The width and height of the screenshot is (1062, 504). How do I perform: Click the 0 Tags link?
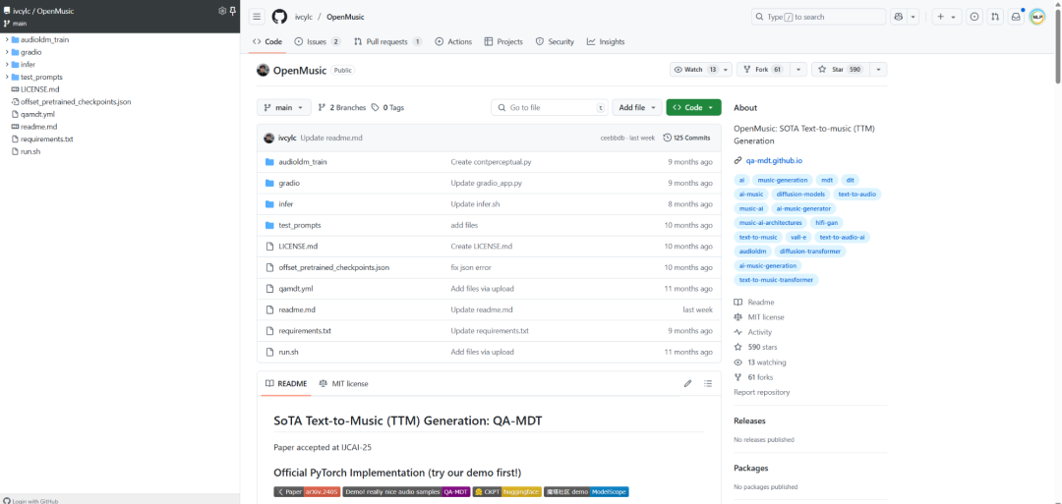(387, 107)
